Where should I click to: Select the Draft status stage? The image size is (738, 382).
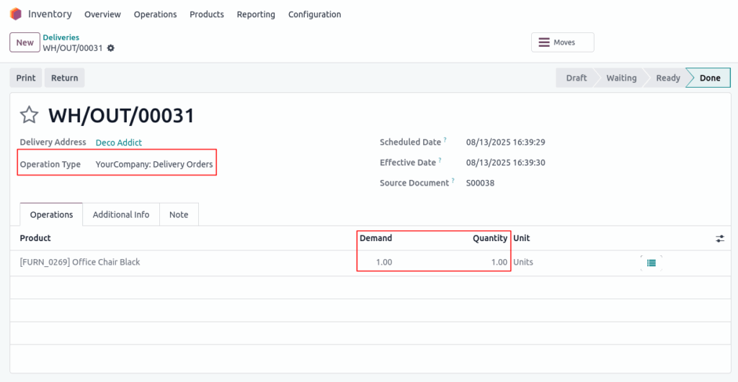click(x=576, y=78)
